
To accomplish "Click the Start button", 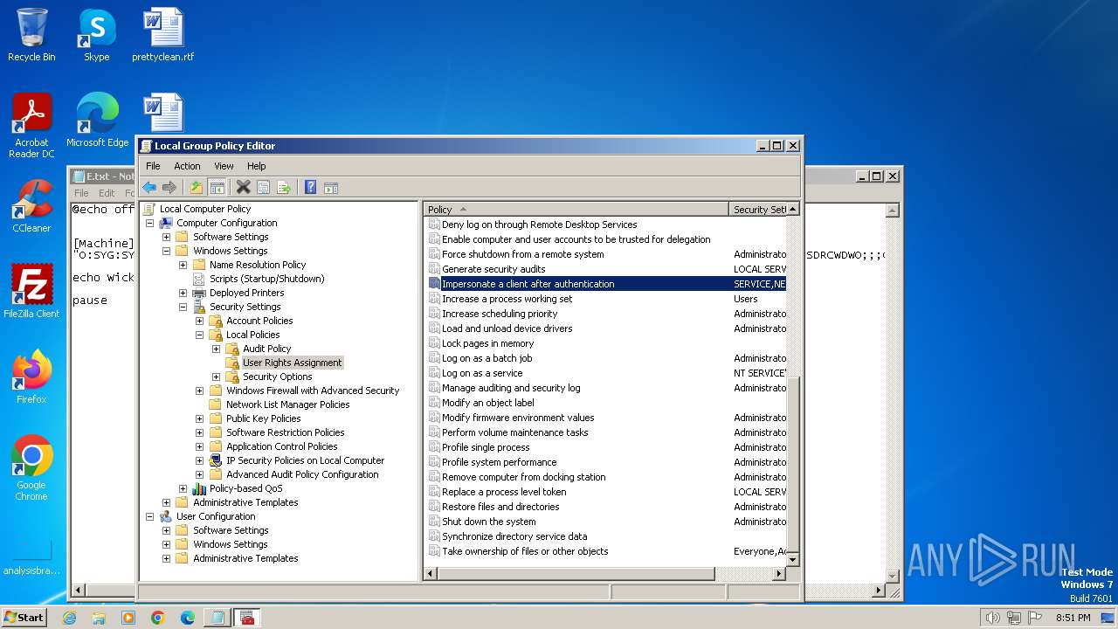I will click(x=24, y=617).
